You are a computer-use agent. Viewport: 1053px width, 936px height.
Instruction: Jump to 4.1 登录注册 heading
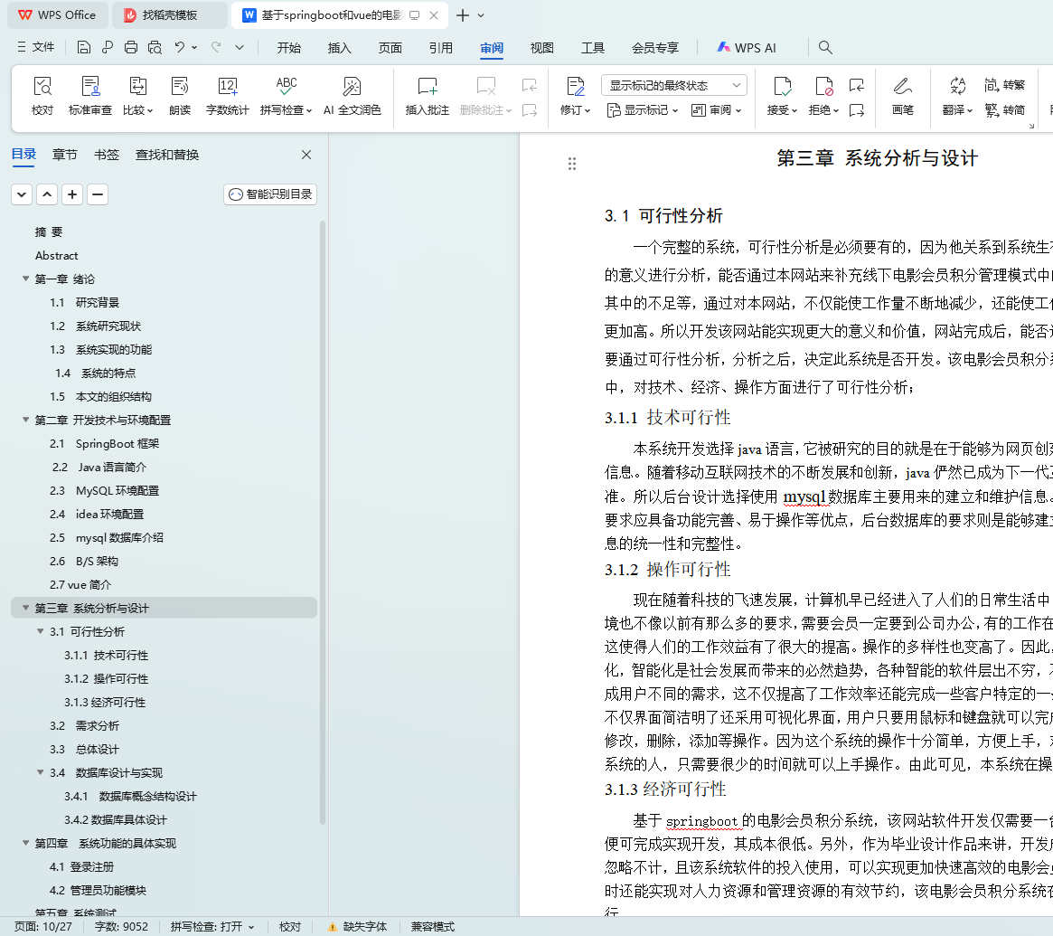(81, 866)
